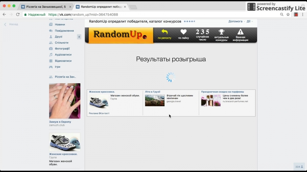Open the 'по репосту' repost arrow icon
307x172 pixels.
(x=165, y=32)
